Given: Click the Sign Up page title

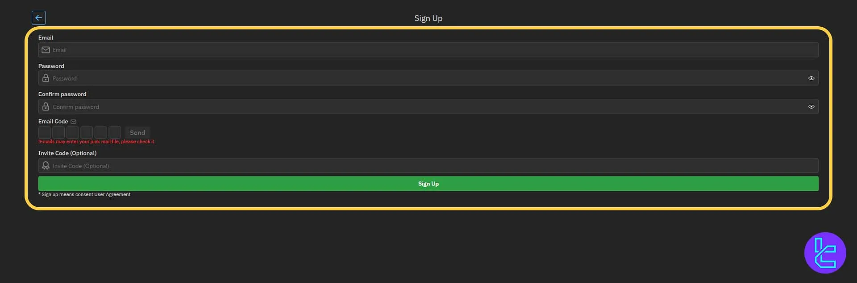Looking at the screenshot, I should [x=428, y=18].
